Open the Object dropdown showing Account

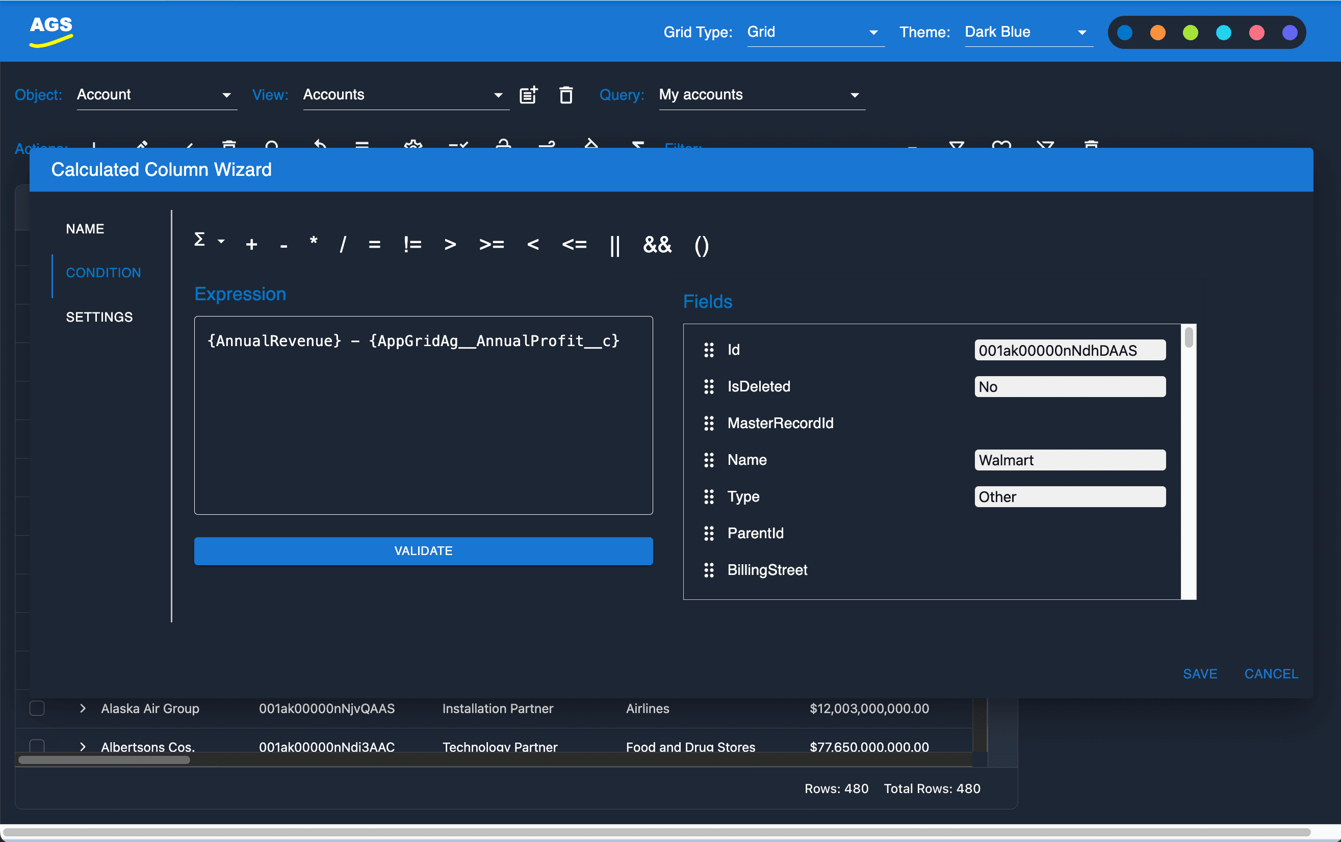[x=157, y=95]
